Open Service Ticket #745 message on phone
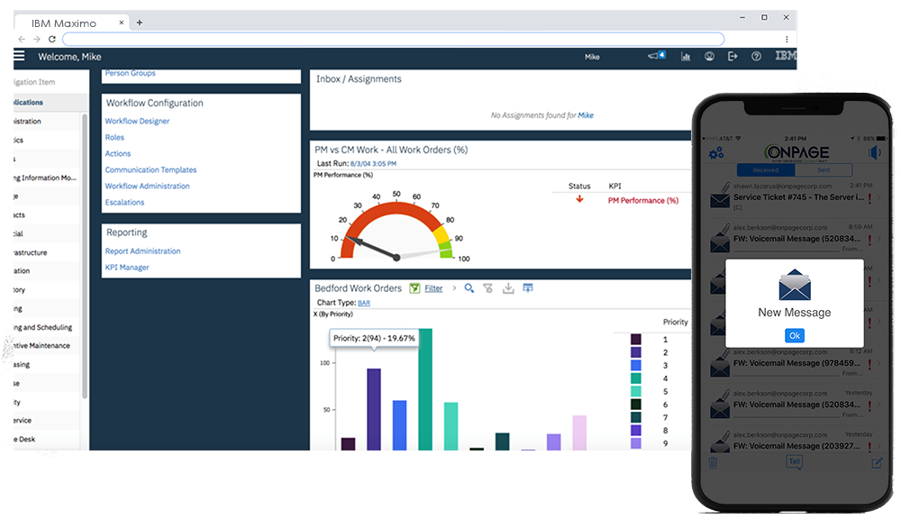901x528 pixels. [x=796, y=197]
